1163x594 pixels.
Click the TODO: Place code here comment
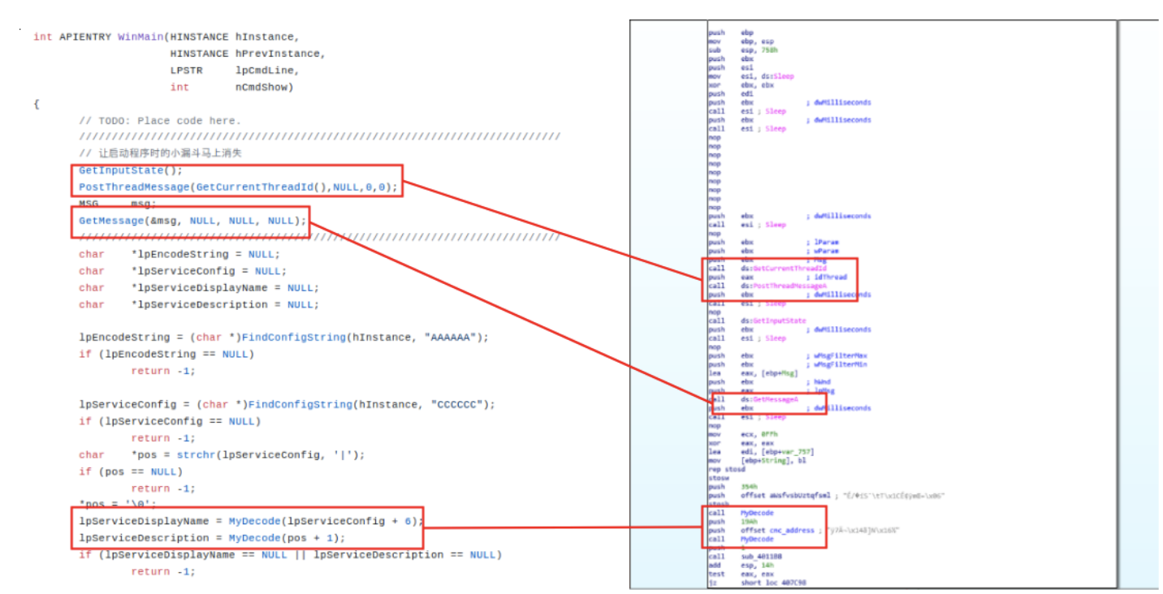[x=160, y=121]
